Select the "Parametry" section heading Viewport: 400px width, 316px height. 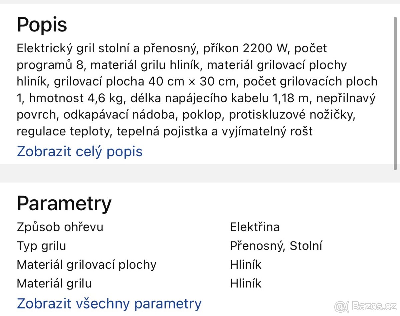point(64,204)
